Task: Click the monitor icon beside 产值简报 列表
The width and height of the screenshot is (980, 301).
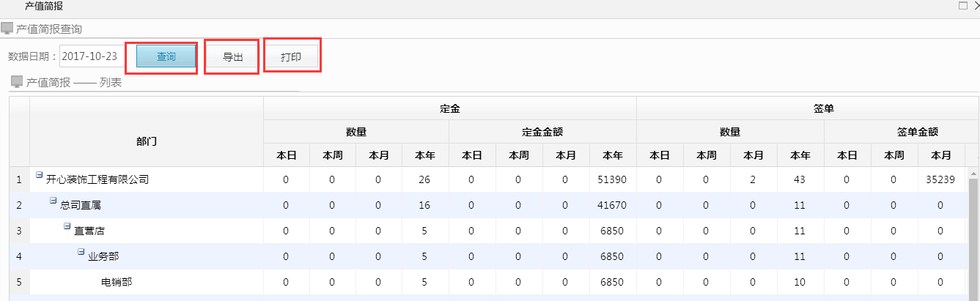Action: click(x=17, y=82)
